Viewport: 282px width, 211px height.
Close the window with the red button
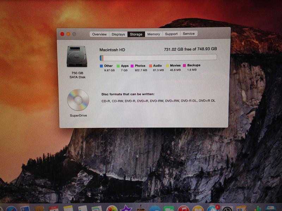[x=62, y=34]
